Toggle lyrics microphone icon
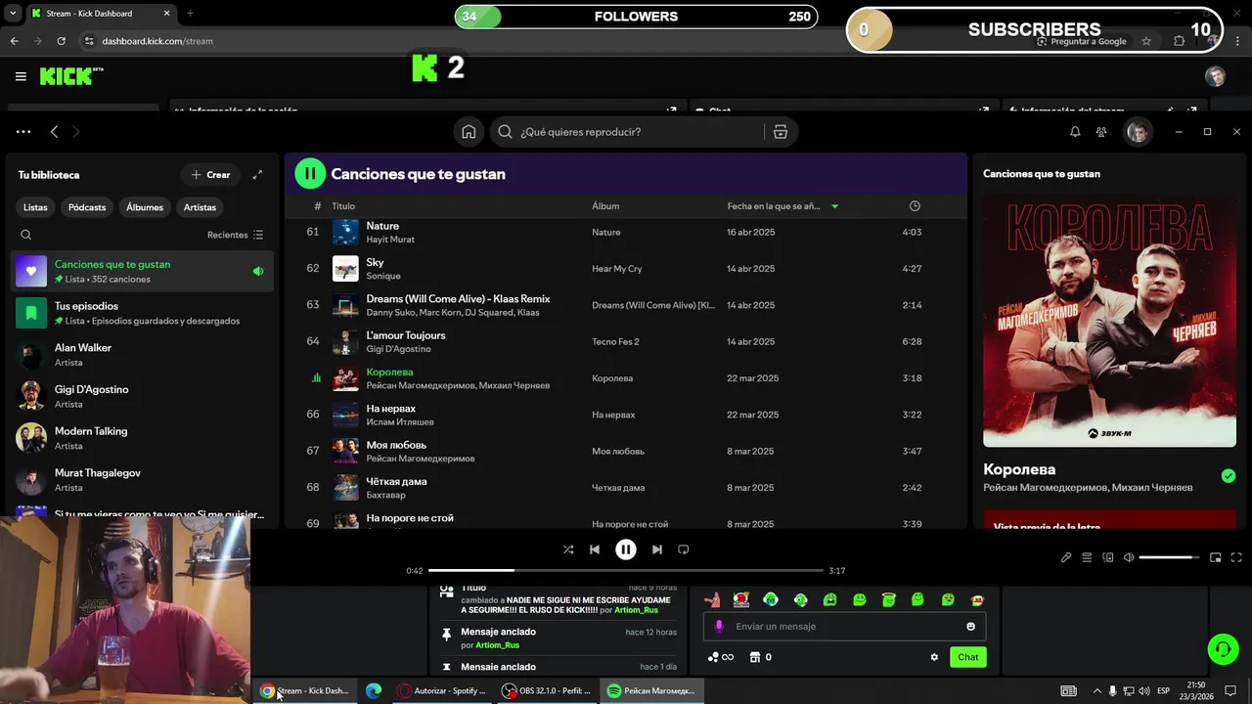Image resolution: width=1252 pixels, height=704 pixels. pos(1066,557)
